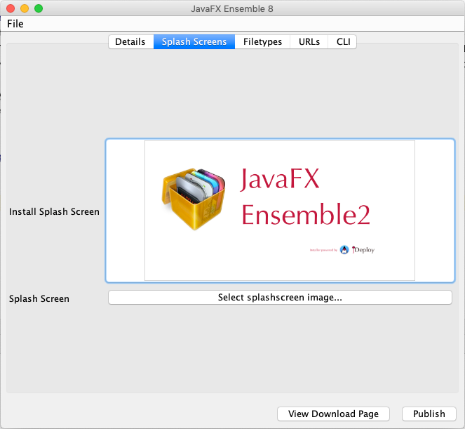The height and width of the screenshot is (429, 465).
Task: Click Select splashscreen image button
Action: point(280,298)
